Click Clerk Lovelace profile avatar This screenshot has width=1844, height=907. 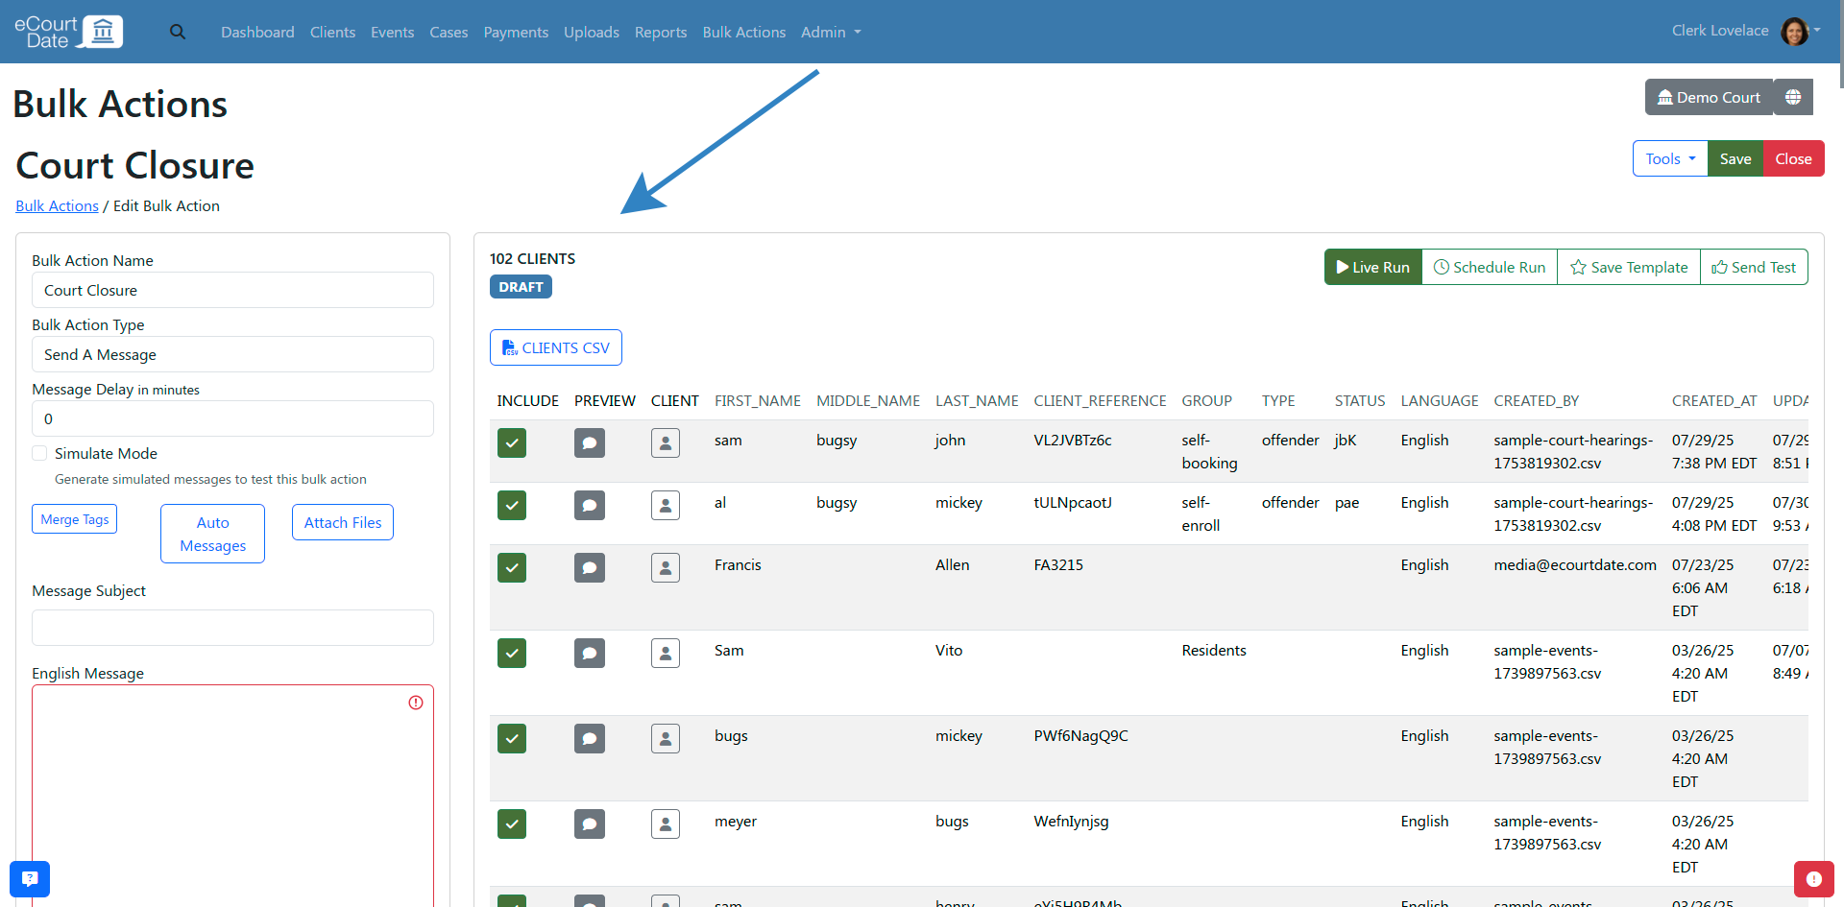[x=1794, y=32]
